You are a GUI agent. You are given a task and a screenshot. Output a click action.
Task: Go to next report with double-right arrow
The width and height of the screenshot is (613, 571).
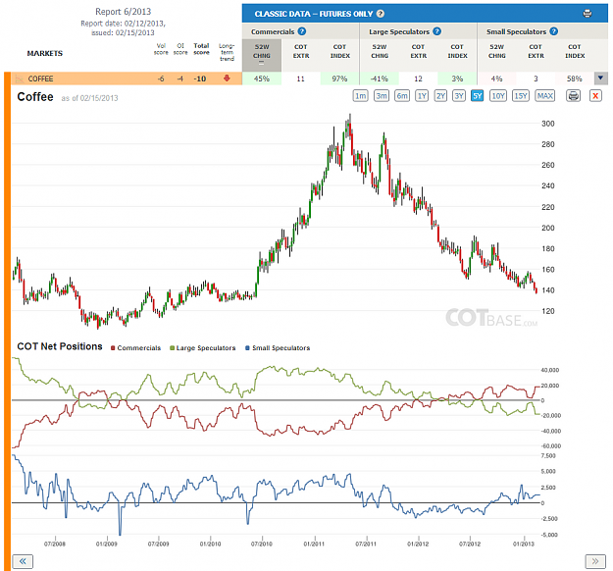595,561
